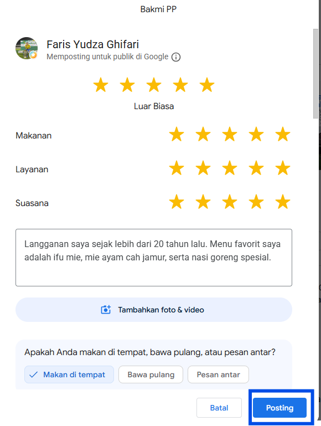The width and height of the screenshot is (321, 426).
Task: Rate Suasana with five stars
Action: point(283,202)
